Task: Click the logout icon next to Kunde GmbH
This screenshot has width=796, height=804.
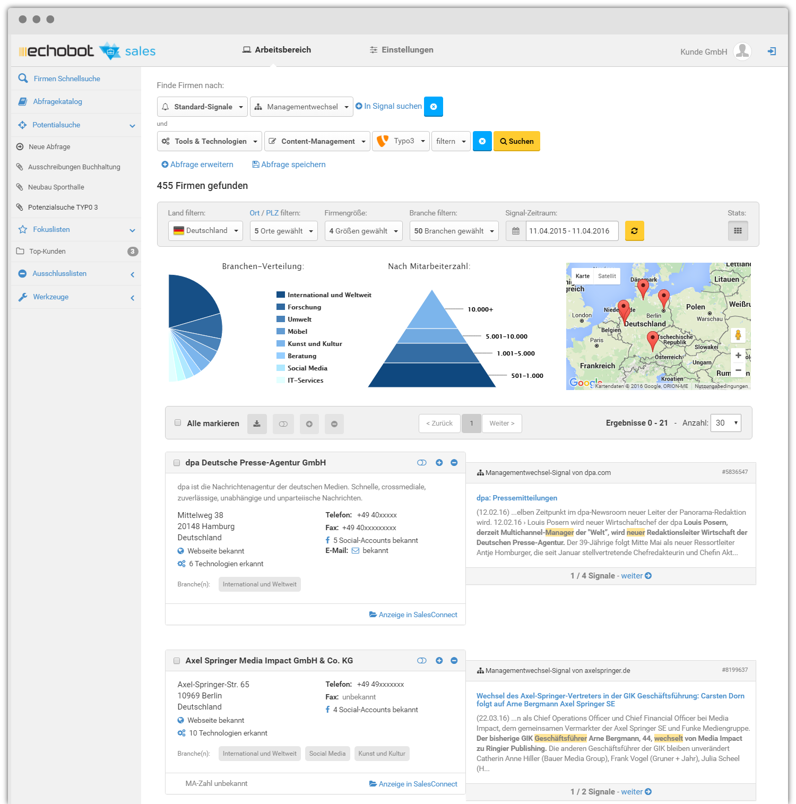Action: pos(772,51)
